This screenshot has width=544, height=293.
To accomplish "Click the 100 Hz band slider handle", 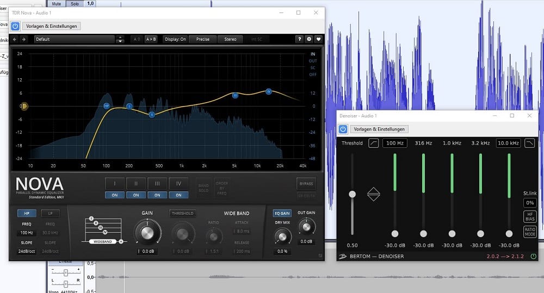I will [x=395, y=234].
